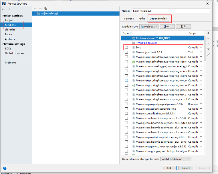Open Global Libraries settings
Viewport: 218px width, 174px height.
pos(15,53)
